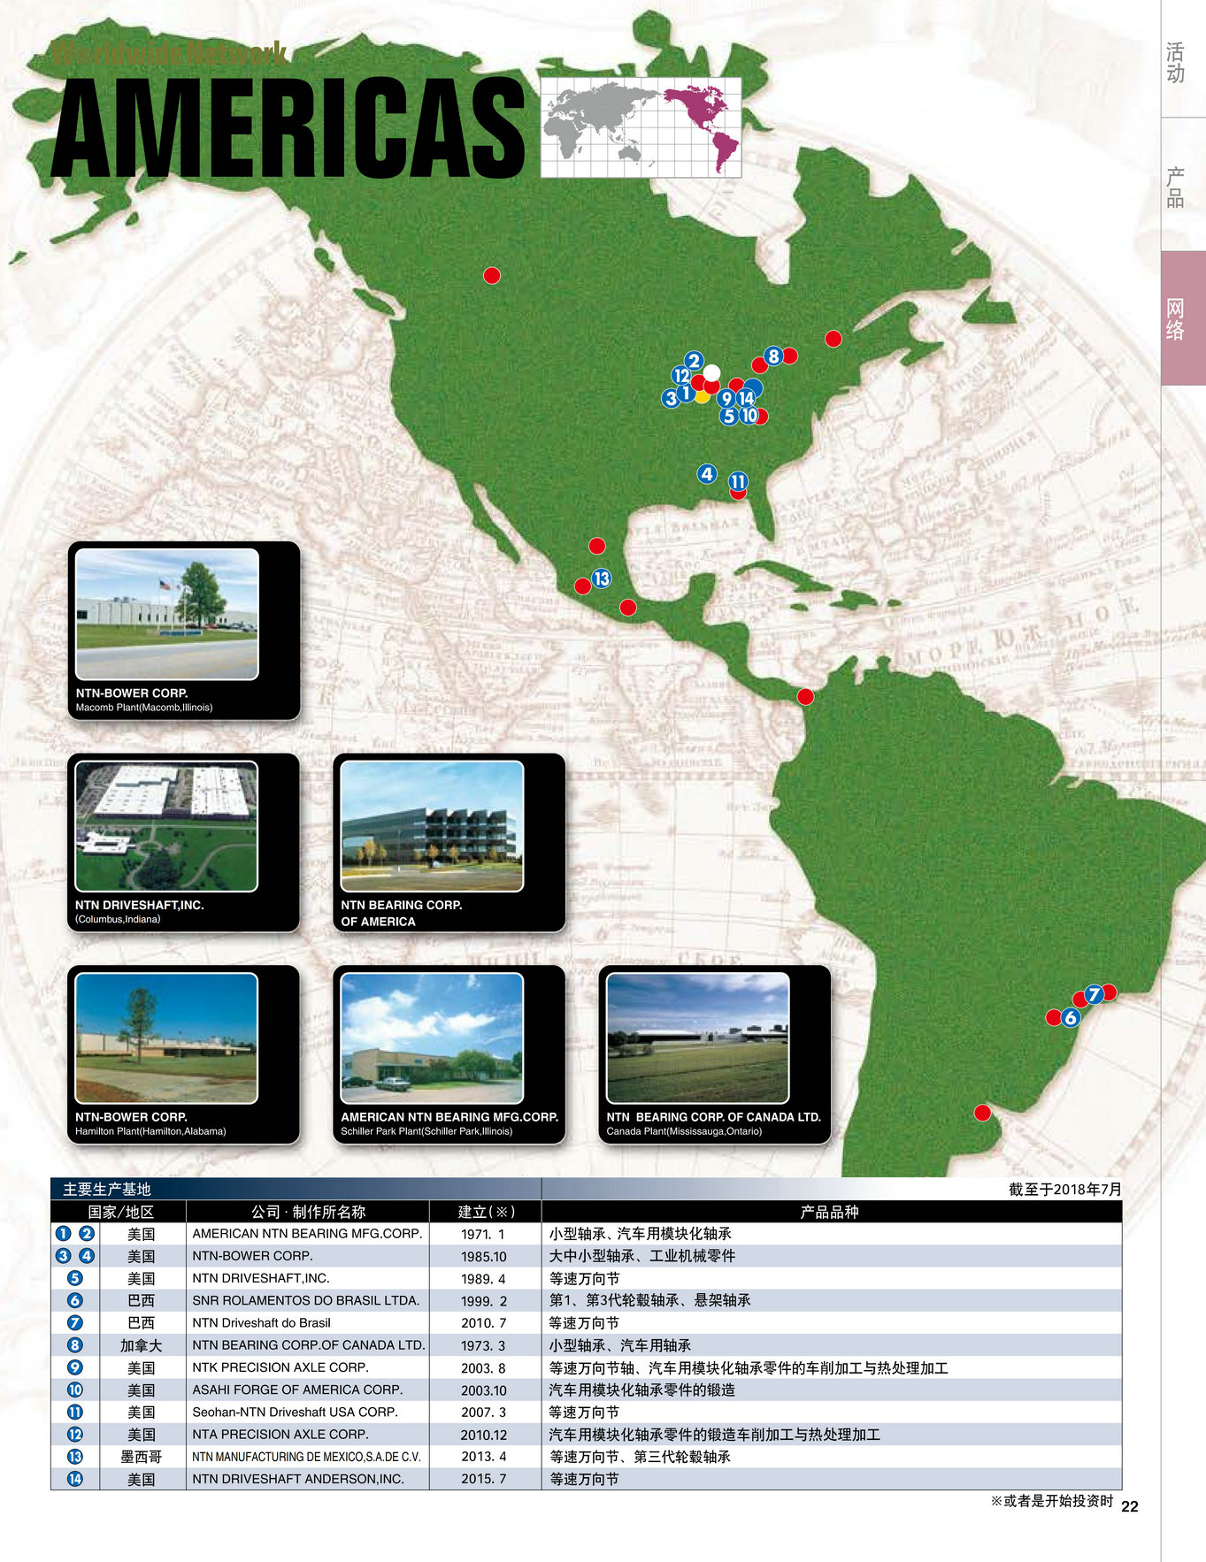Select number 5 icon beside NTN DRIVESHAFT,INC. row
The image size is (1206, 1562).
point(75,1278)
